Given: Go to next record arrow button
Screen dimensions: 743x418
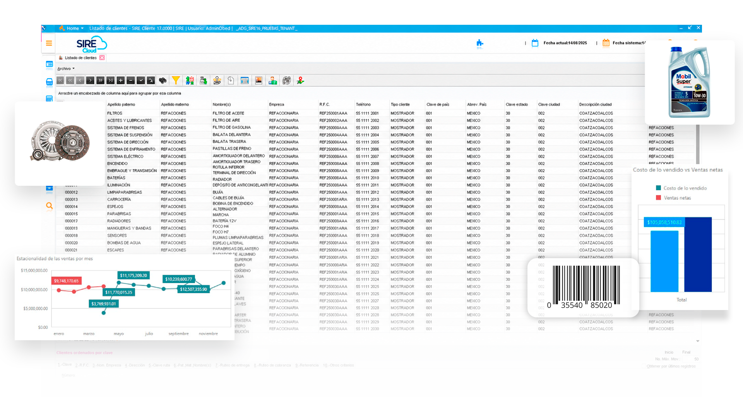Looking at the screenshot, I should pyautogui.click(x=90, y=81).
